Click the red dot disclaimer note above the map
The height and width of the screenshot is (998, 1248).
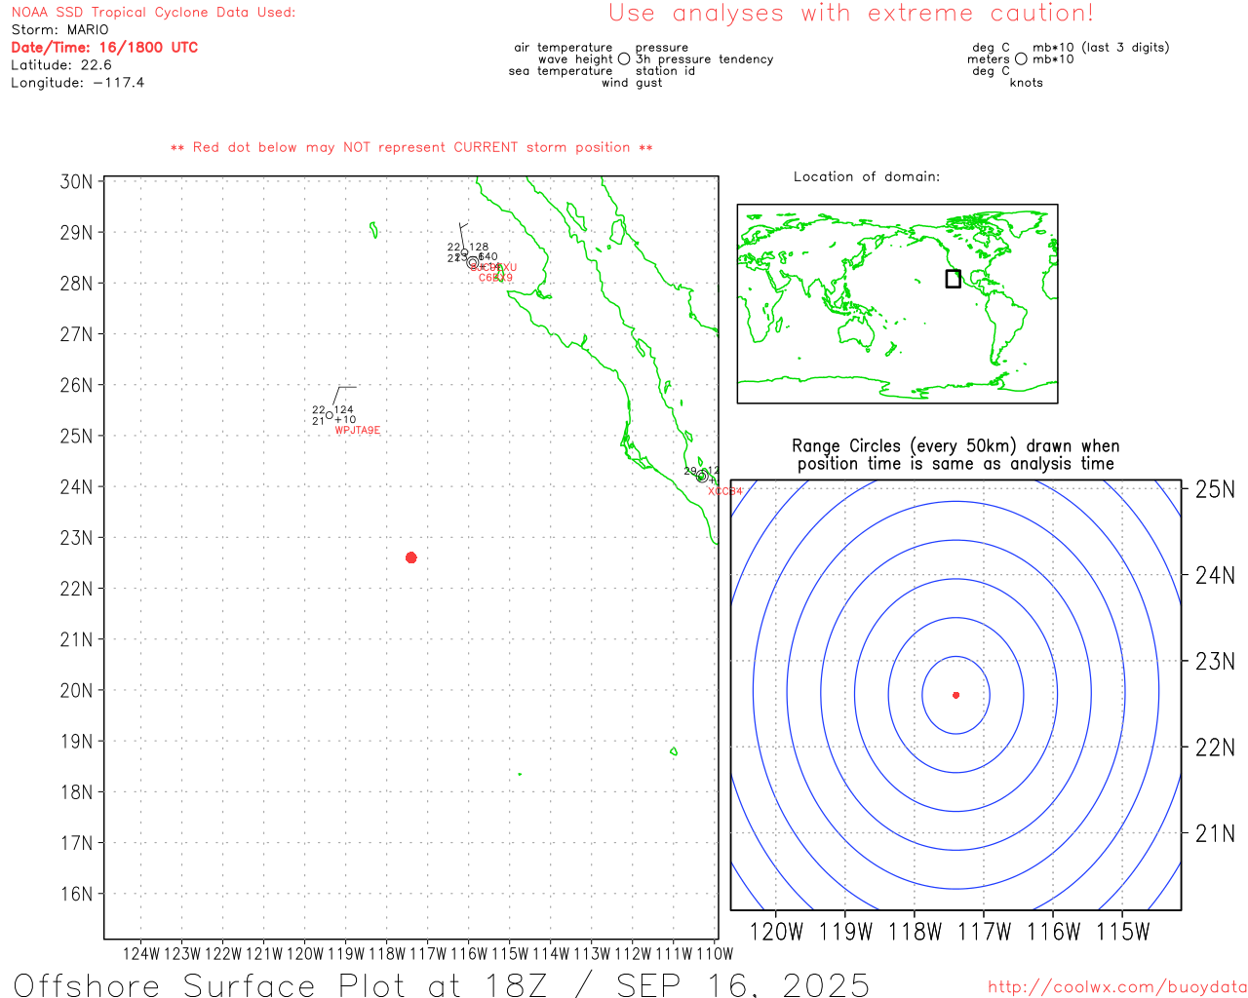[x=411, y=147]
